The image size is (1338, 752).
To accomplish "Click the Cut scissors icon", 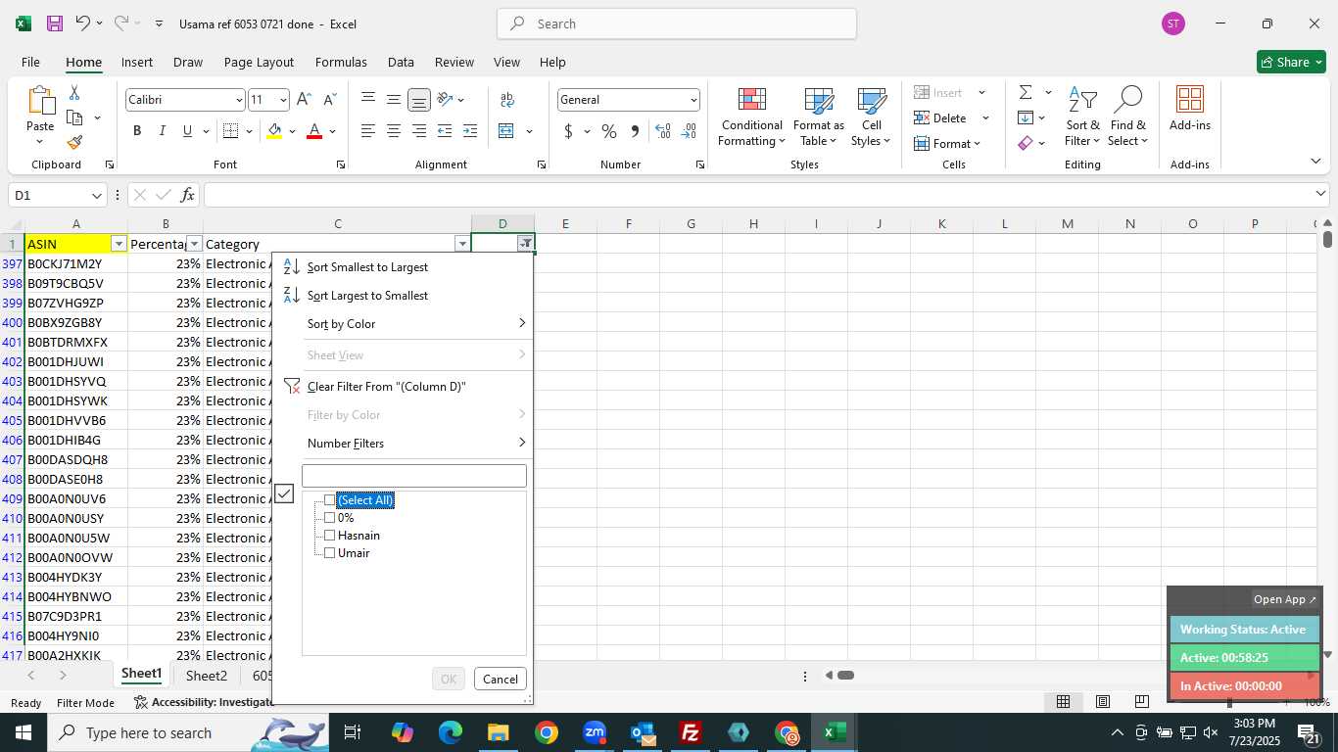I will click(x=74, y=92).
